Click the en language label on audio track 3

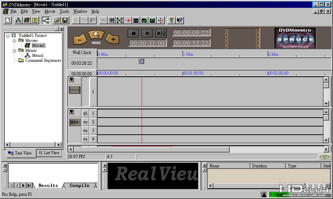tap(85, 130)
